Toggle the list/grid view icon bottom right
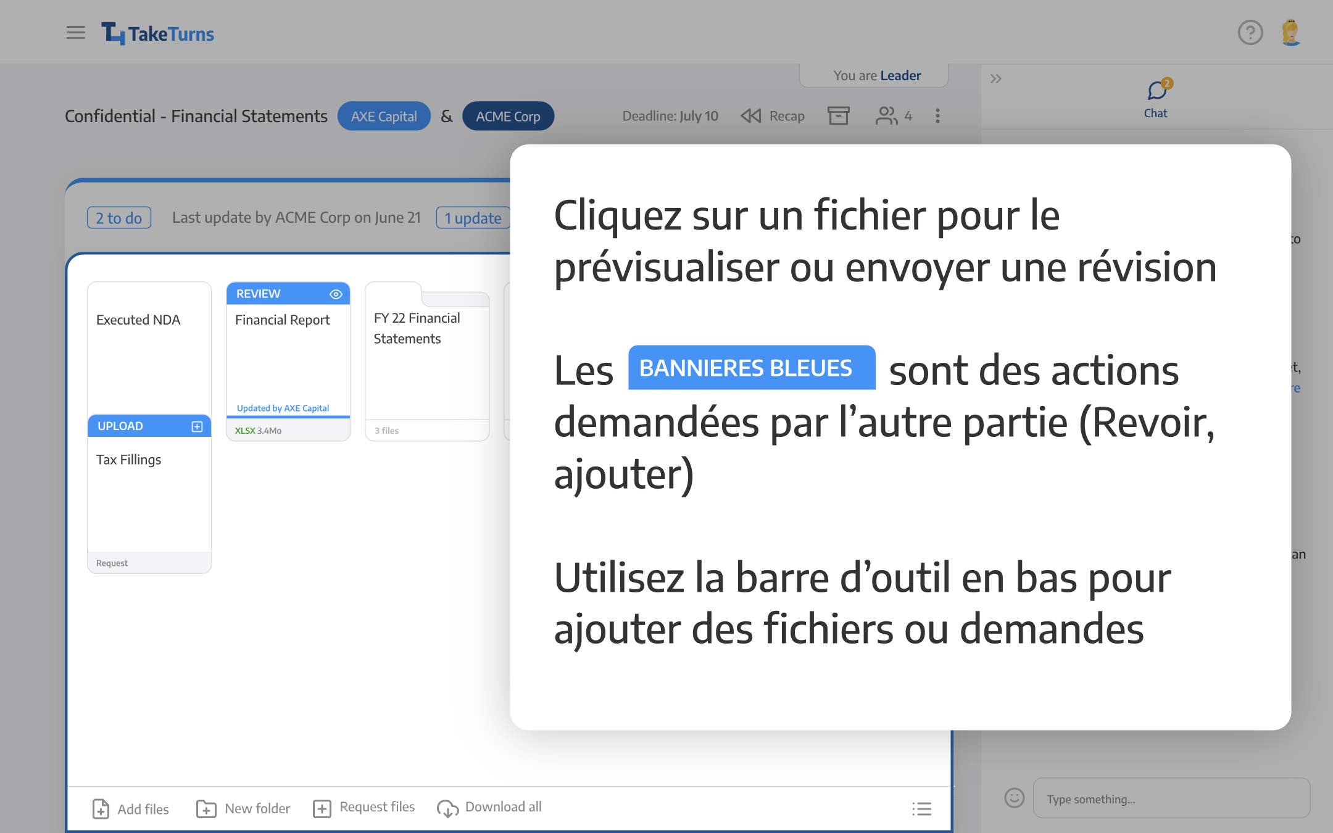Viewport: 1333px width, 833px height. [921, 808]
